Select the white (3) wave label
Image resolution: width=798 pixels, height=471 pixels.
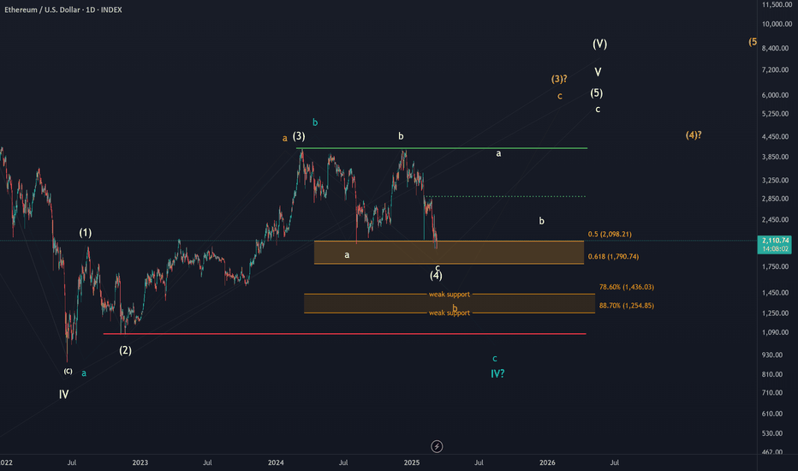(x=299, y=136)
